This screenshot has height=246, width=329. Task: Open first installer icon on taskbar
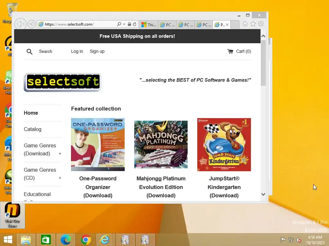click(x=125, y=240)
